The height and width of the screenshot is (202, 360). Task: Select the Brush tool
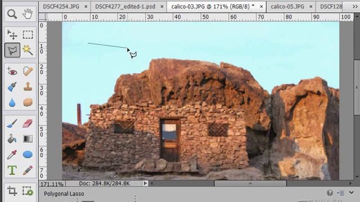(12, 123)
